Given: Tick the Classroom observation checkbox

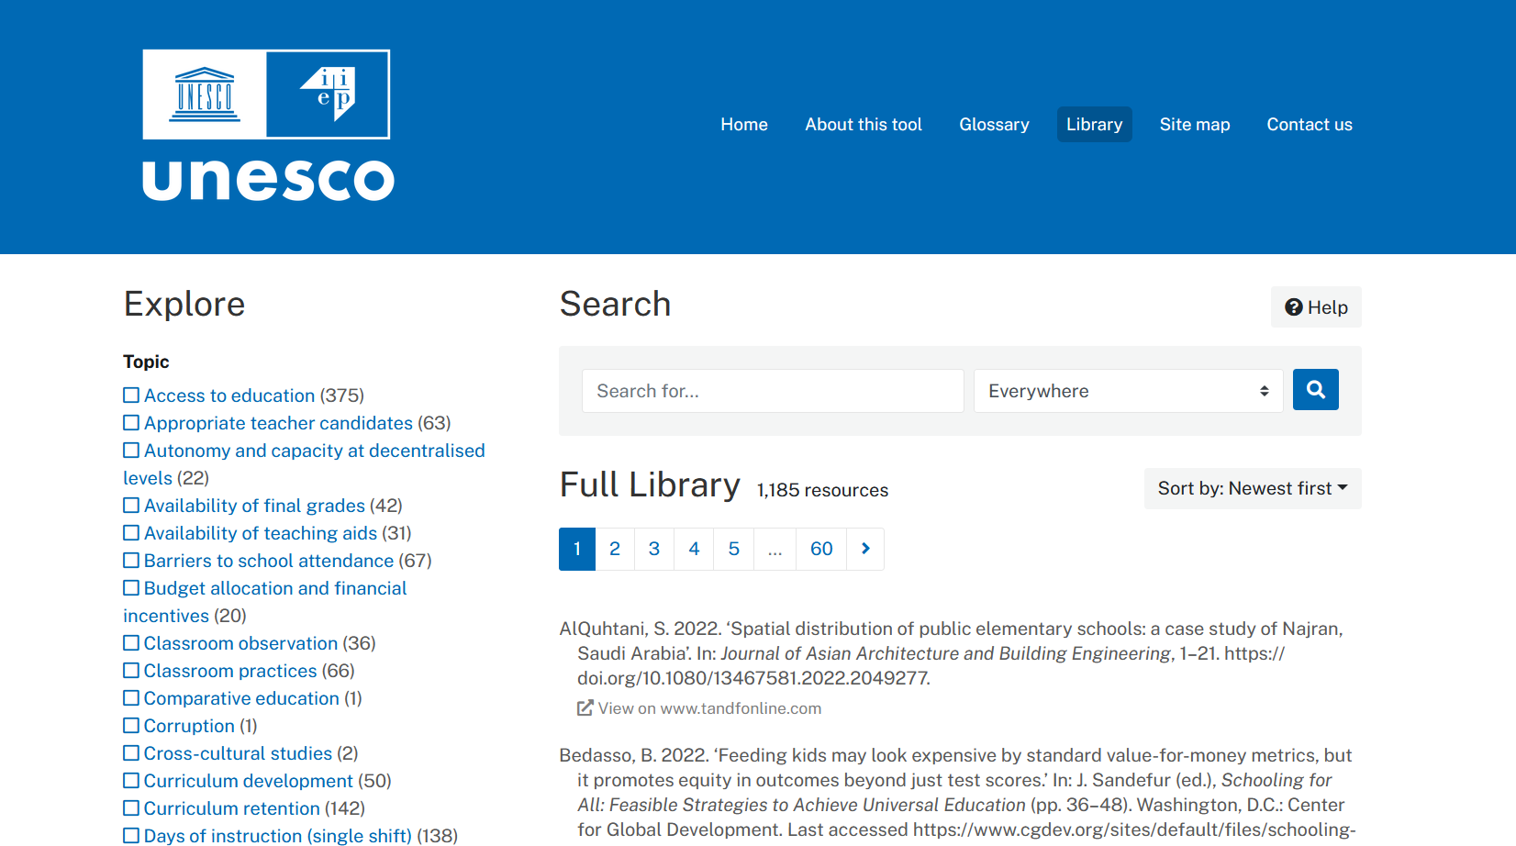Looking at the screenshot, I should pos(131,643).
